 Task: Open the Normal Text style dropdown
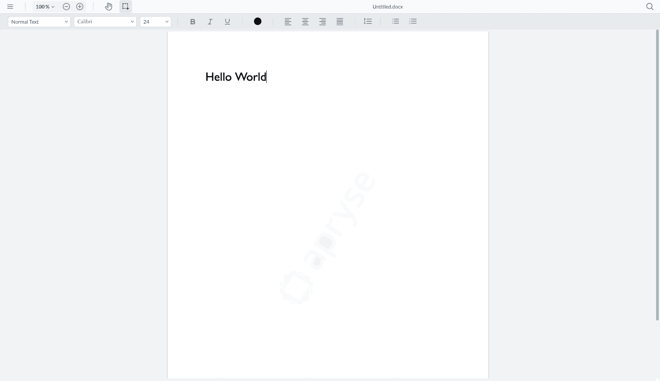39,21
